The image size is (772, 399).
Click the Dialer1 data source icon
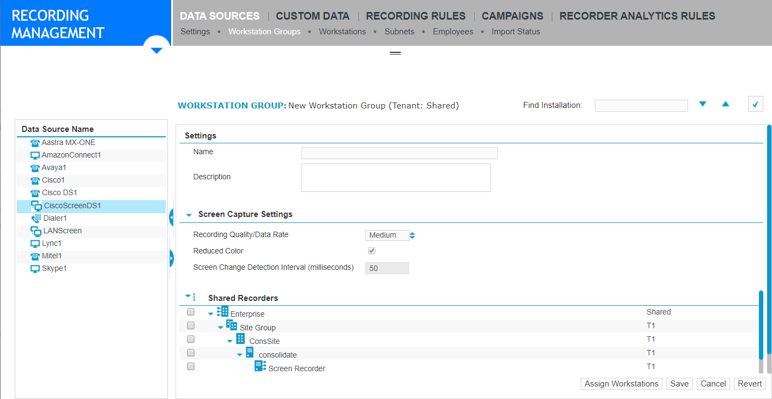(35, 217)
